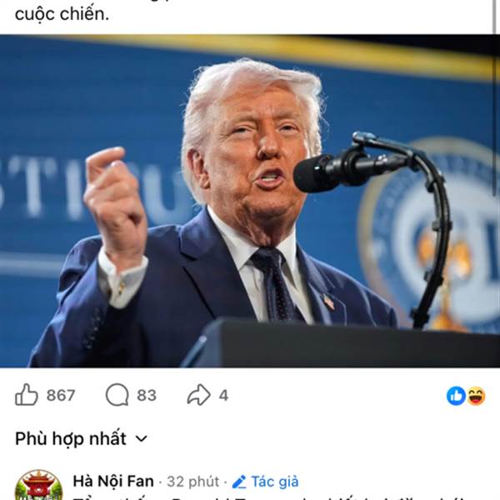Click the pencil icon beside Tác giả
500x500 pixels.
(239, 482)
